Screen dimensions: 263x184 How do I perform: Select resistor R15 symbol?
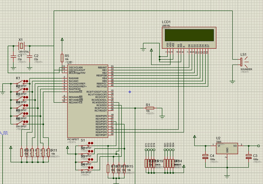point(124,169)
